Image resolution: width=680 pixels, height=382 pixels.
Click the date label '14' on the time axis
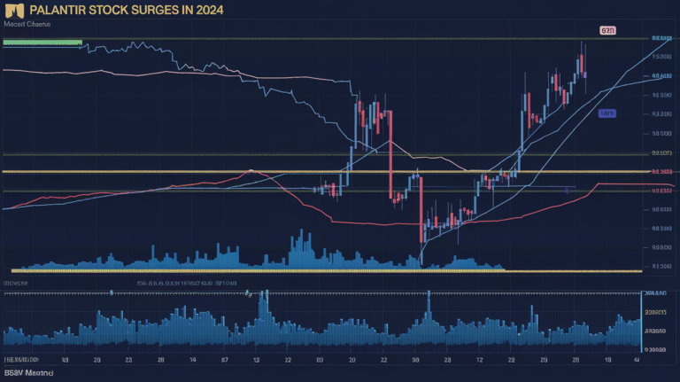point(192,360)
